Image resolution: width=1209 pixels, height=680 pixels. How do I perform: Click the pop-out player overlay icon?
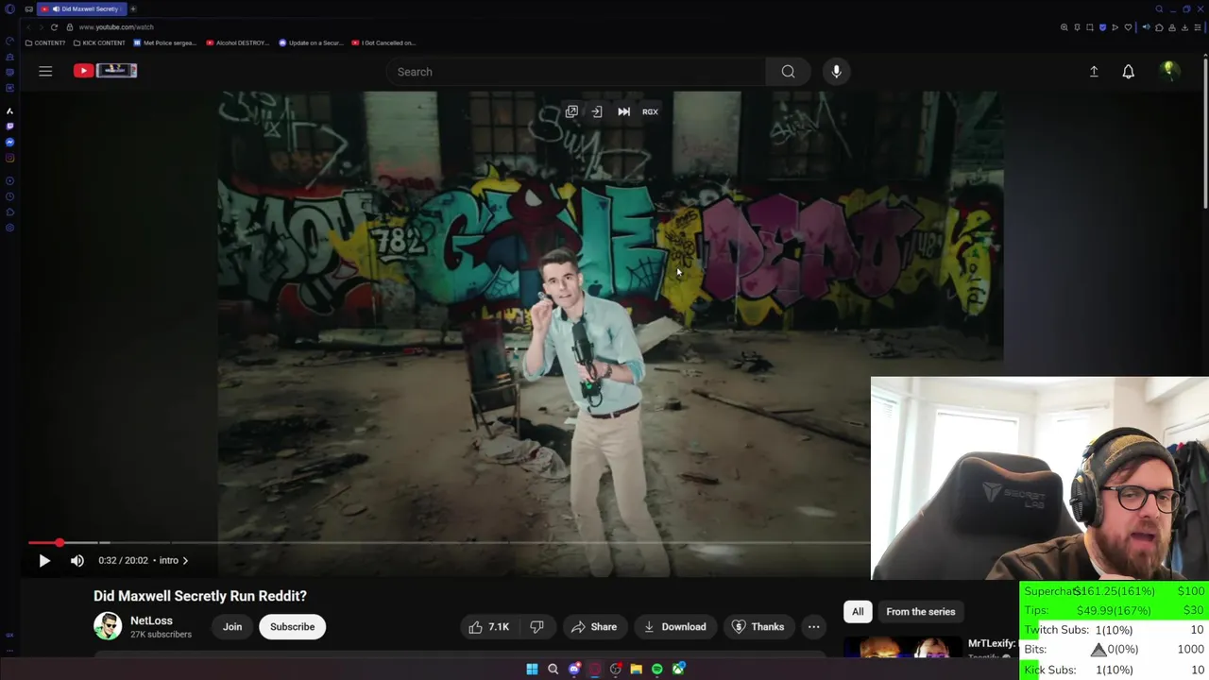[571, 111]
